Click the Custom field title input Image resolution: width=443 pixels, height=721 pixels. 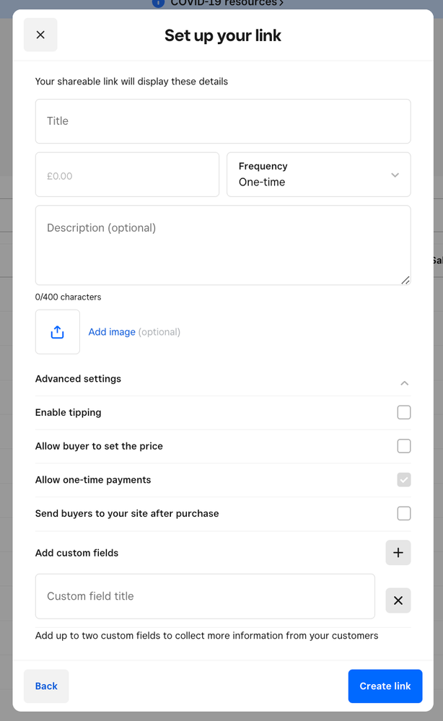point(205,597)
